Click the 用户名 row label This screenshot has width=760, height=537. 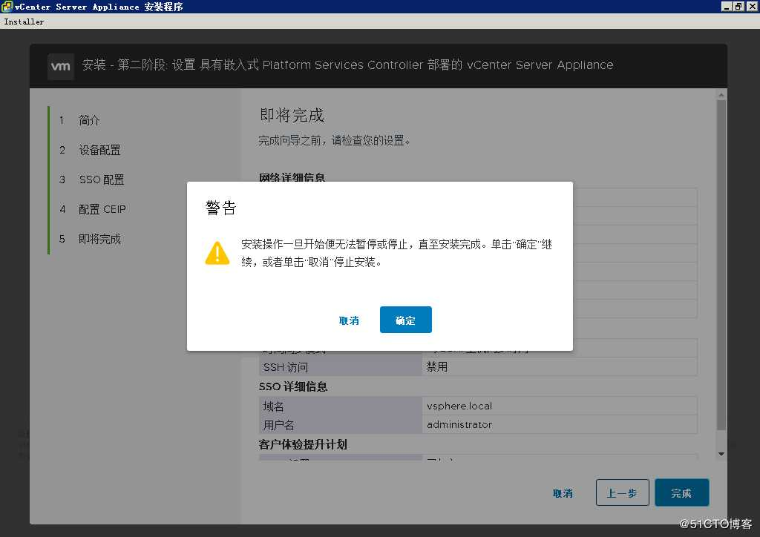[x=279, y=425]
